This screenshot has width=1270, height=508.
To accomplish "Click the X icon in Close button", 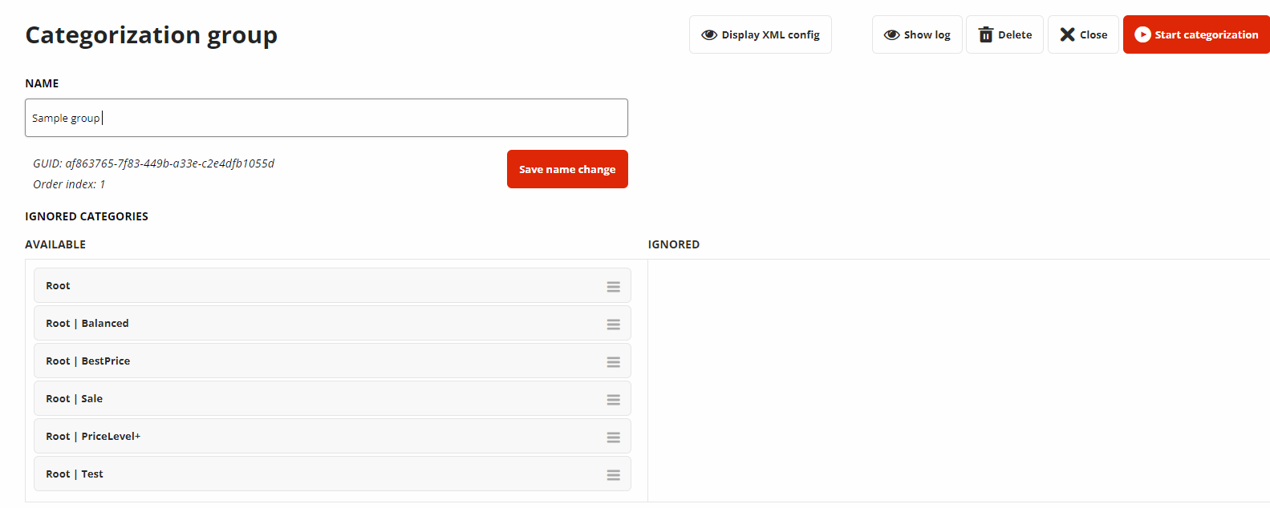I will pos(1067,34).
